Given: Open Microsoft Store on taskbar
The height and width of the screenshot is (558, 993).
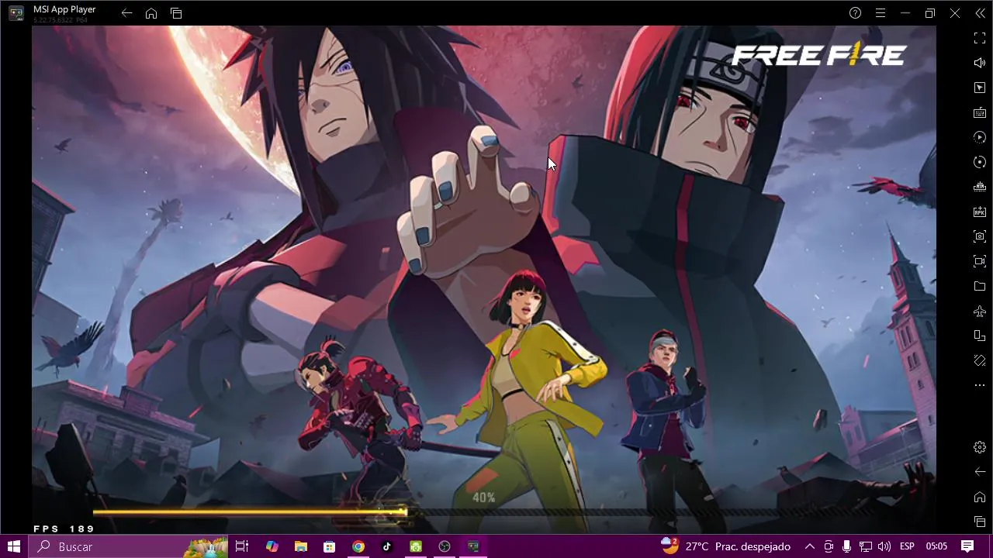Looking at the screenshot, I should (330, 546).
